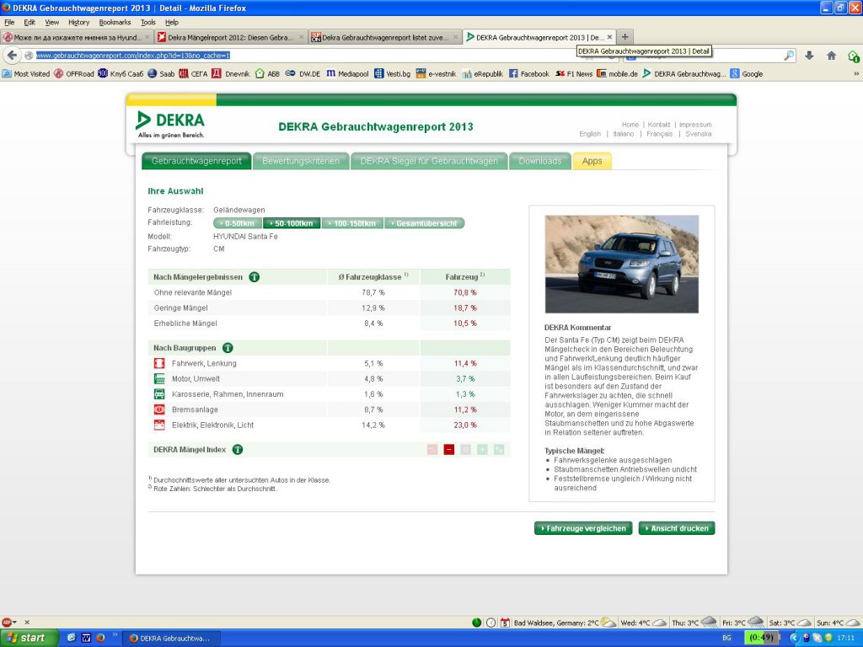Screen dimensions: 863x647
Task: Click the Ansicht drucken button
Action: tap(677, 528)
